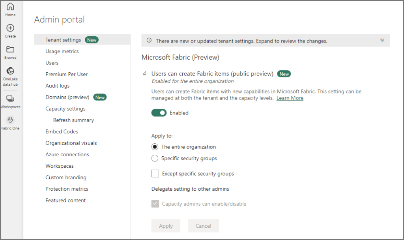Open Domains (preview) section

click(67, 97)
